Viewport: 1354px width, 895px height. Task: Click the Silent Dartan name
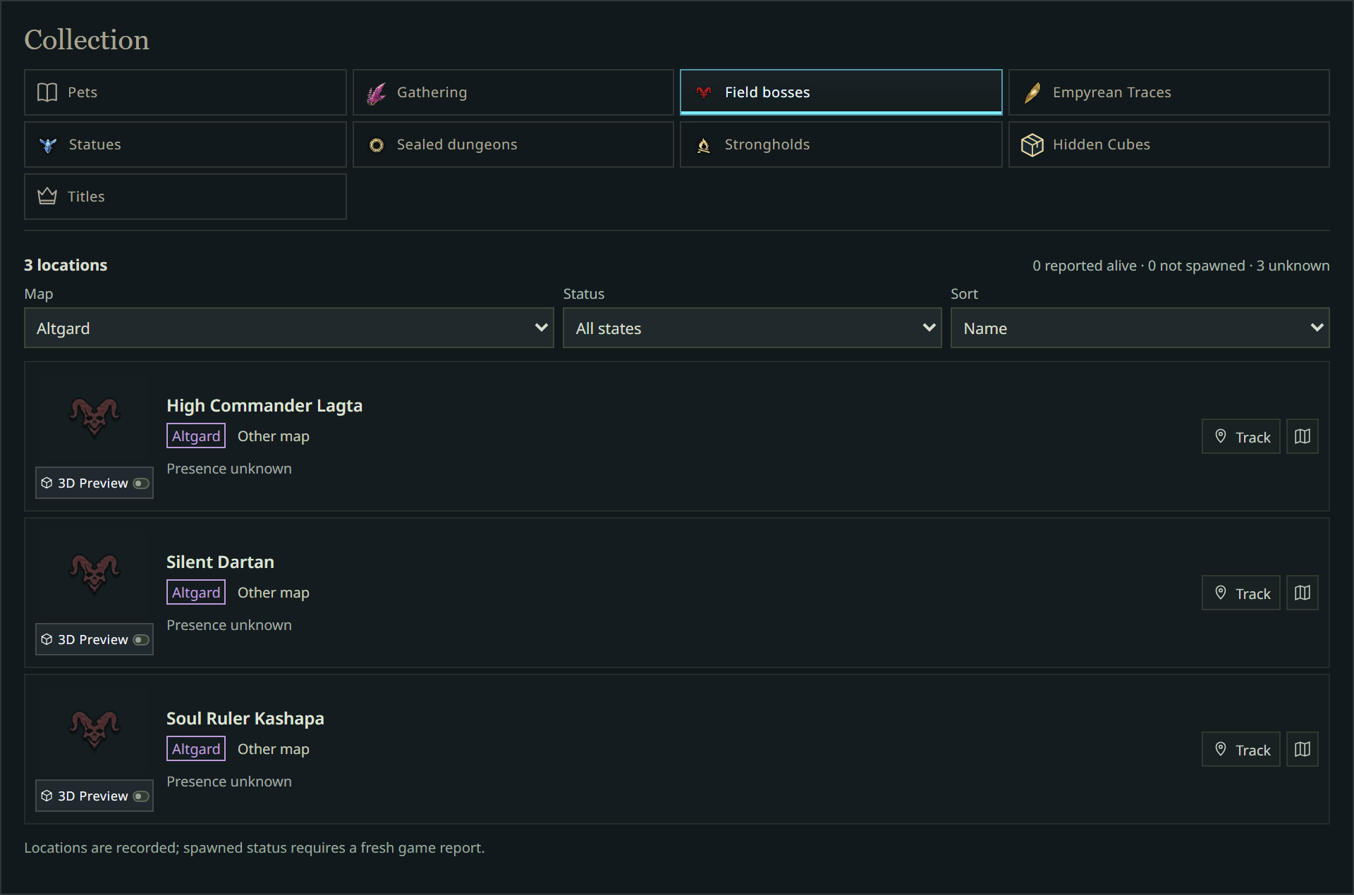pyautogui.click(x=220, y=562)
